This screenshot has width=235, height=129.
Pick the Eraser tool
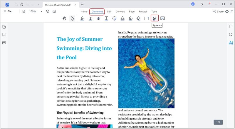(139, 19)
